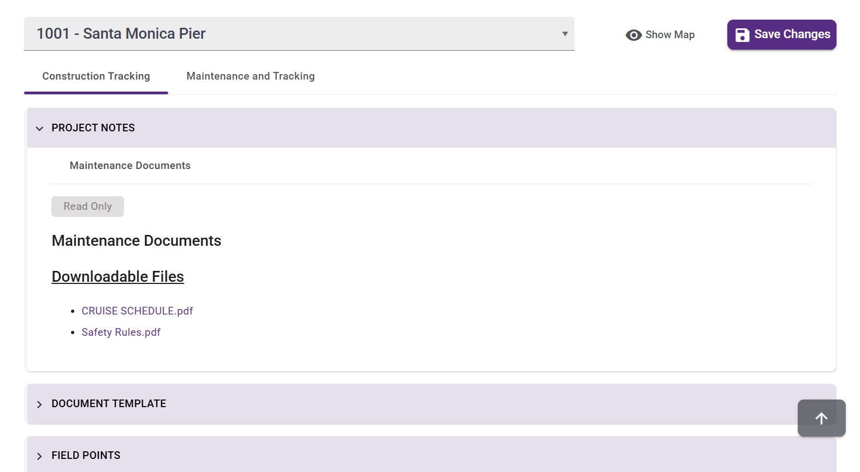Collapse PROJECT NOTES using its chevron

39,129
